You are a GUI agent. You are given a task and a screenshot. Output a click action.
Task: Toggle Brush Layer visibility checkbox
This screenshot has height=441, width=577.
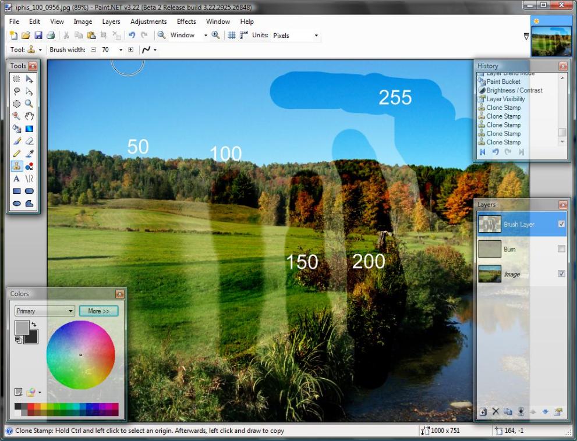pyautogui.click(x=561, y=224)
